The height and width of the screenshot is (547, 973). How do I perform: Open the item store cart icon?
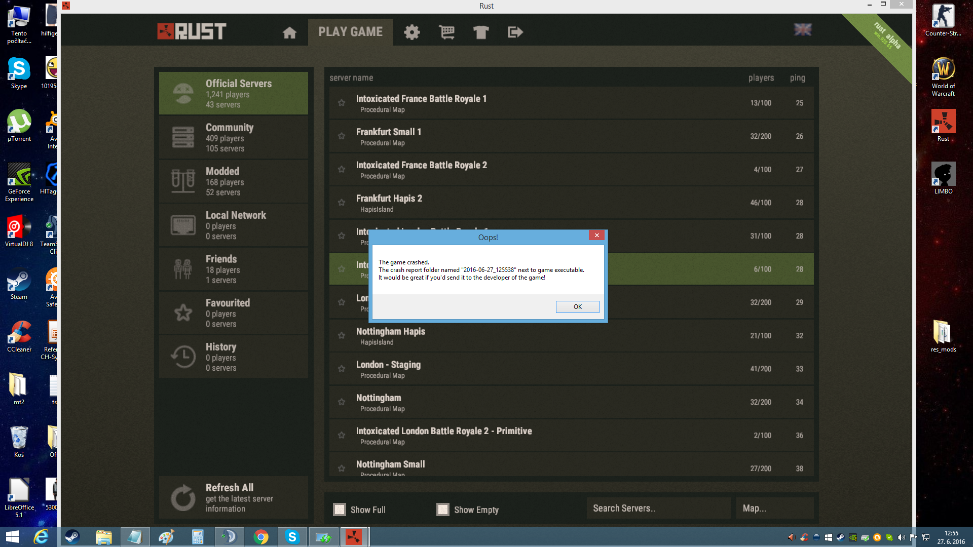(x=446, y=32)
